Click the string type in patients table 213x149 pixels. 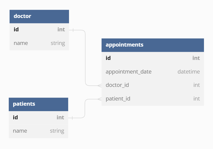coord(57,131)
